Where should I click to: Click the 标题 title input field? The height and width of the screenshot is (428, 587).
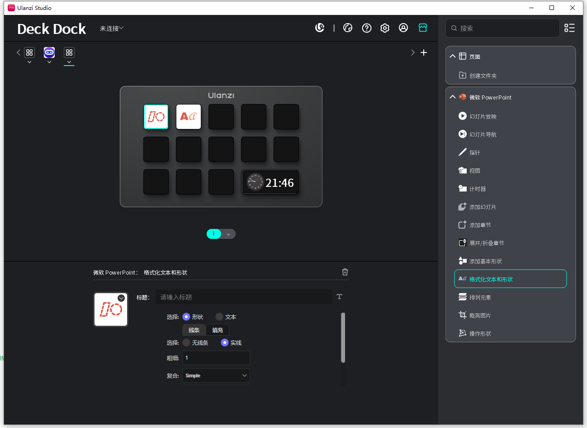[244, 297]
